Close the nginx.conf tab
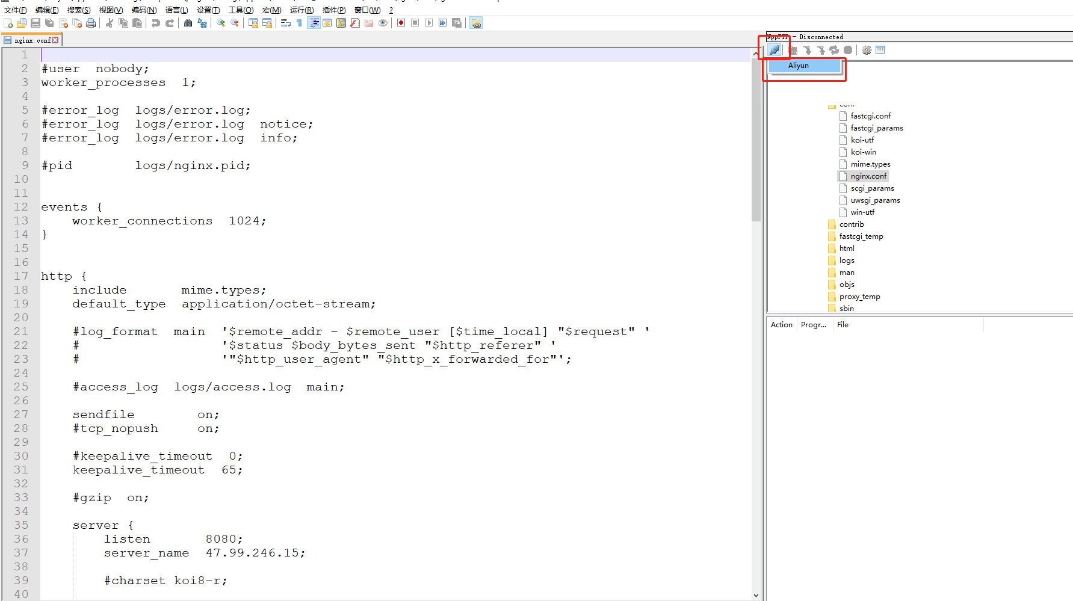The height and width of the screenshot is (601, 1073). 55,40
